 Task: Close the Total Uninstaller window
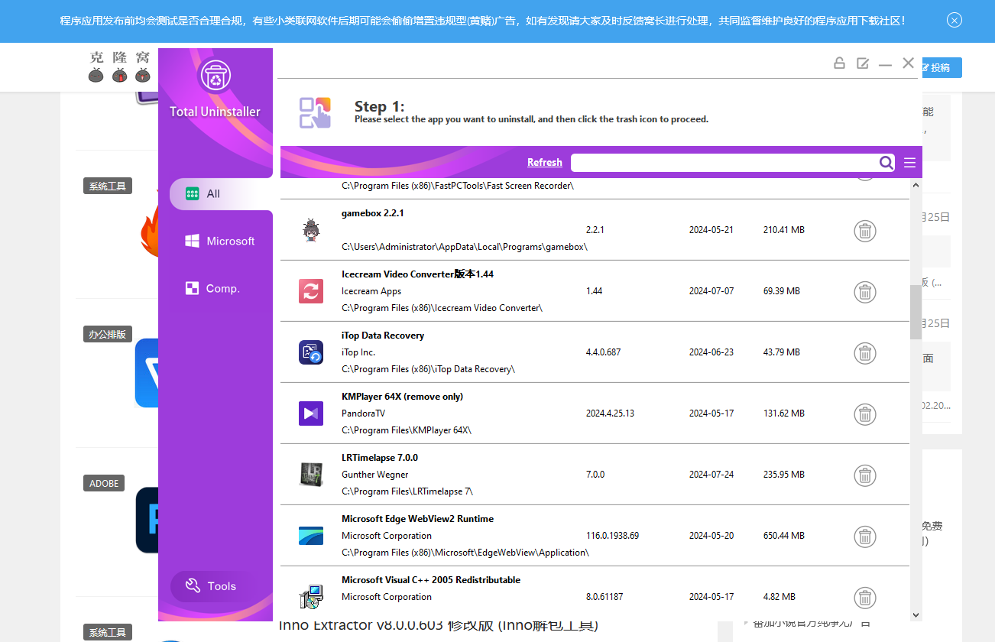click(908, 63)
